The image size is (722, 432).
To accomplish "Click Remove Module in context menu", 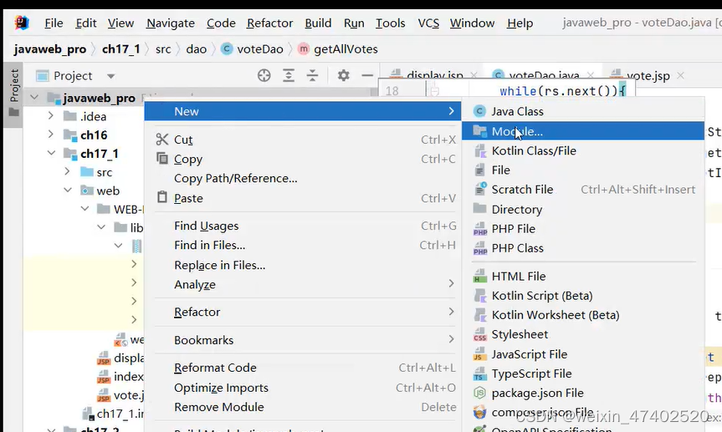I will [x=304, y=407].
